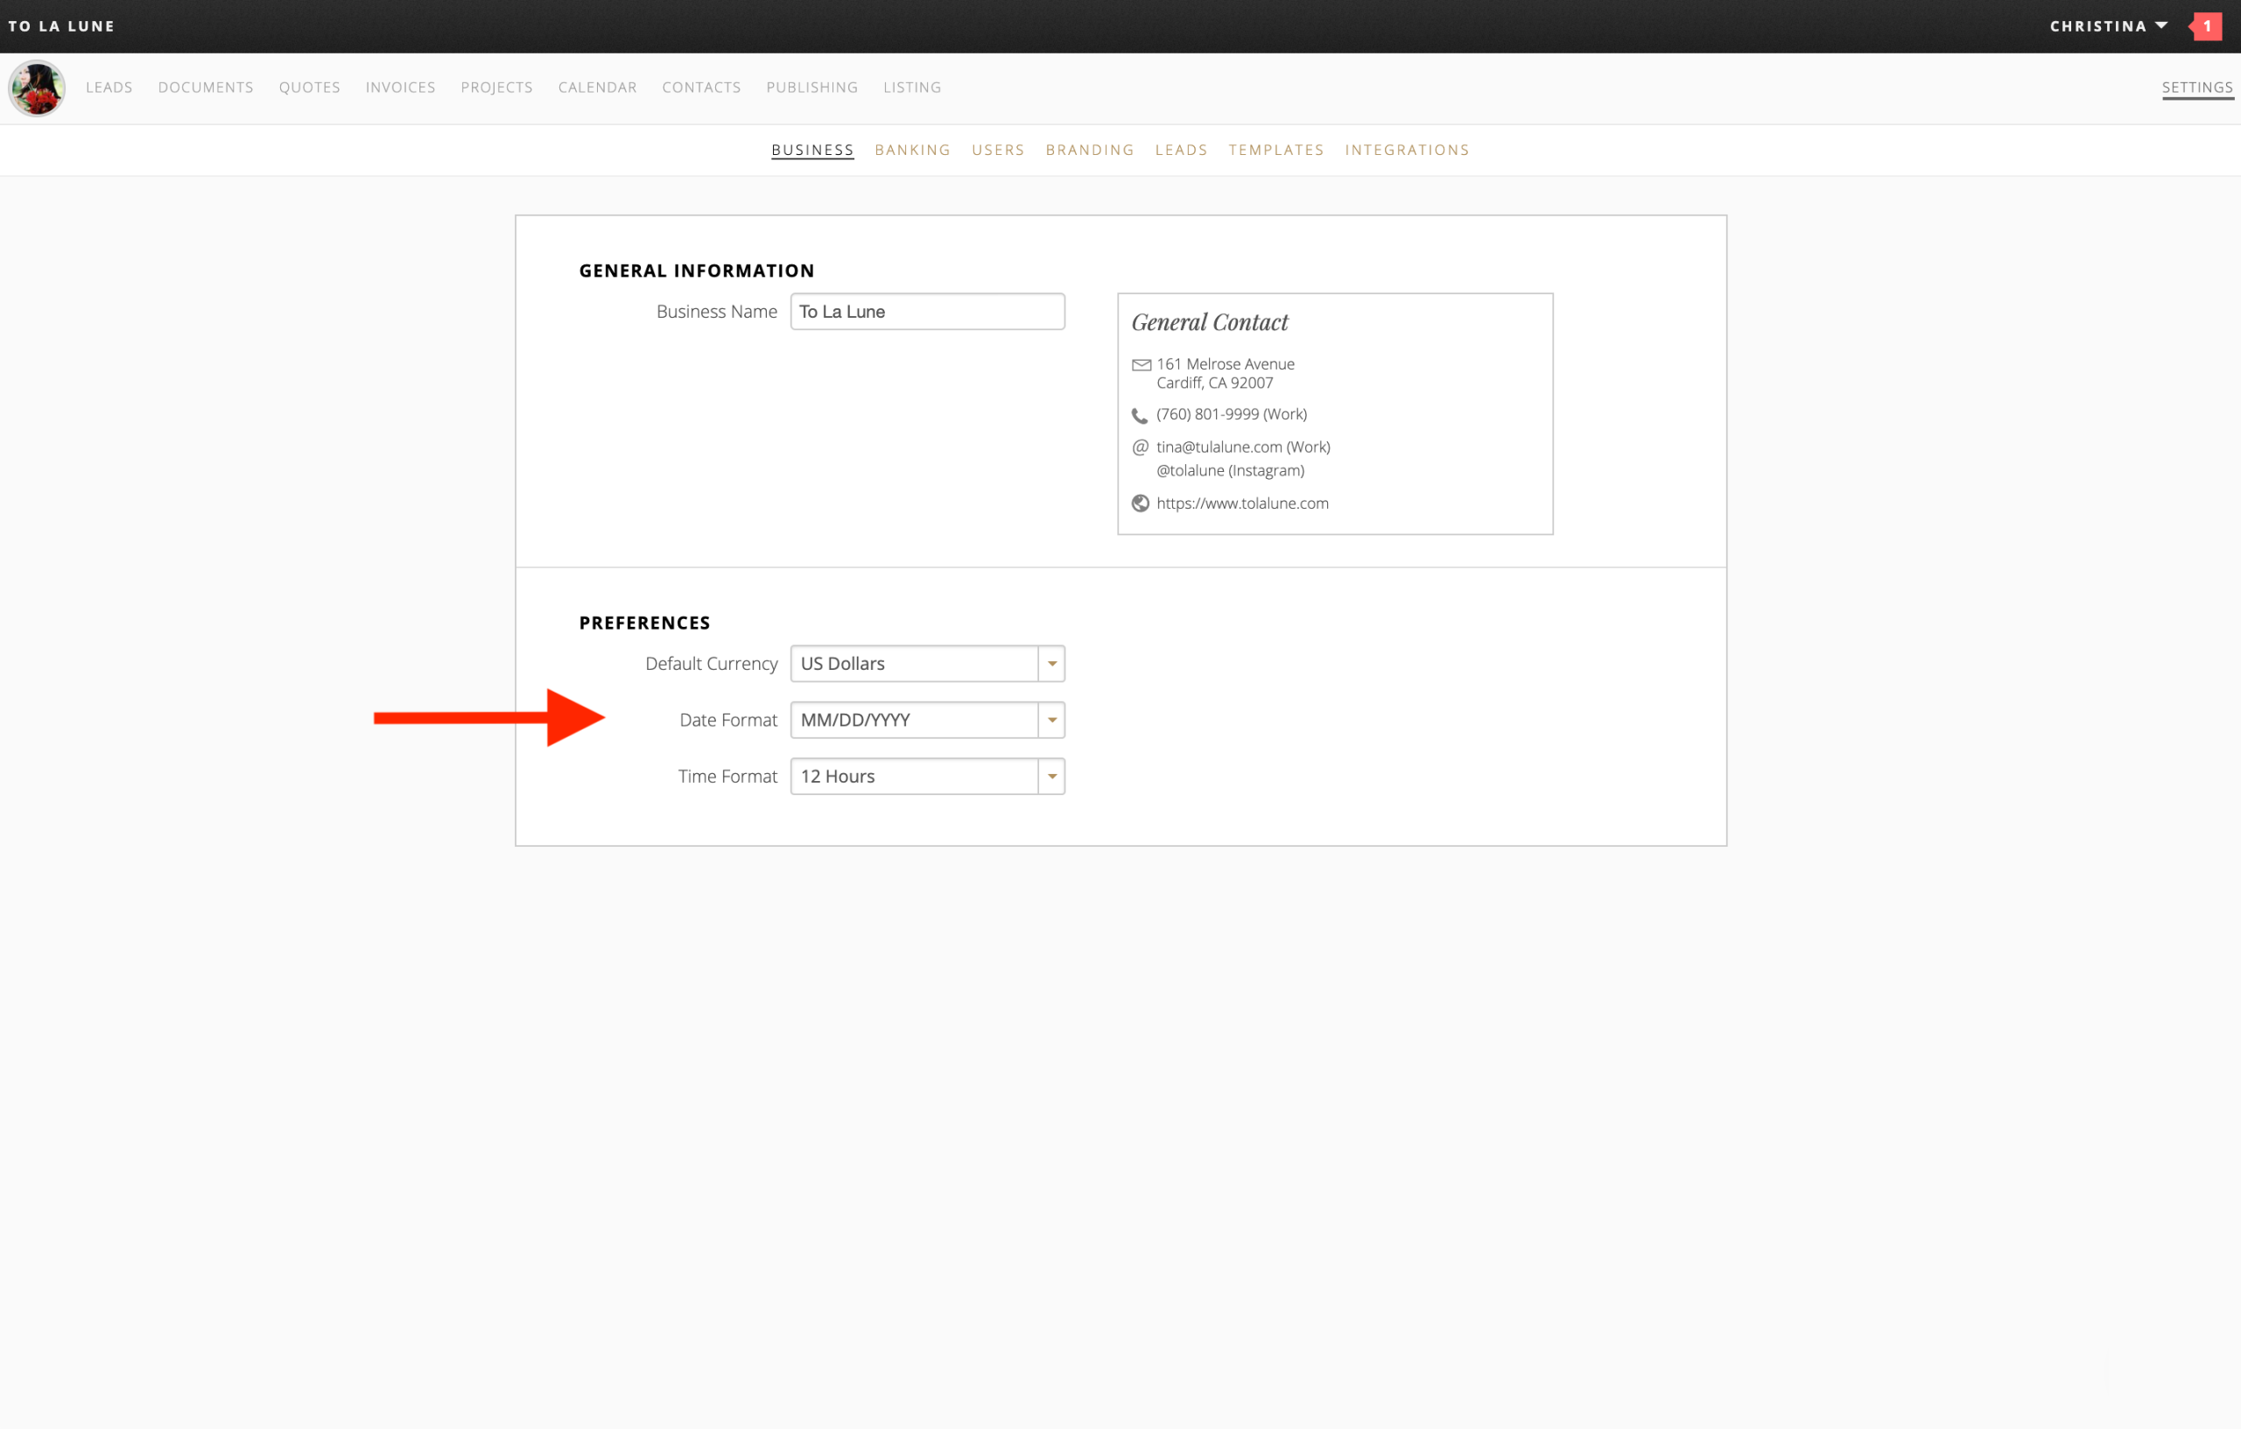Click the https://www.tolalune.com link

click(1241, 503)
